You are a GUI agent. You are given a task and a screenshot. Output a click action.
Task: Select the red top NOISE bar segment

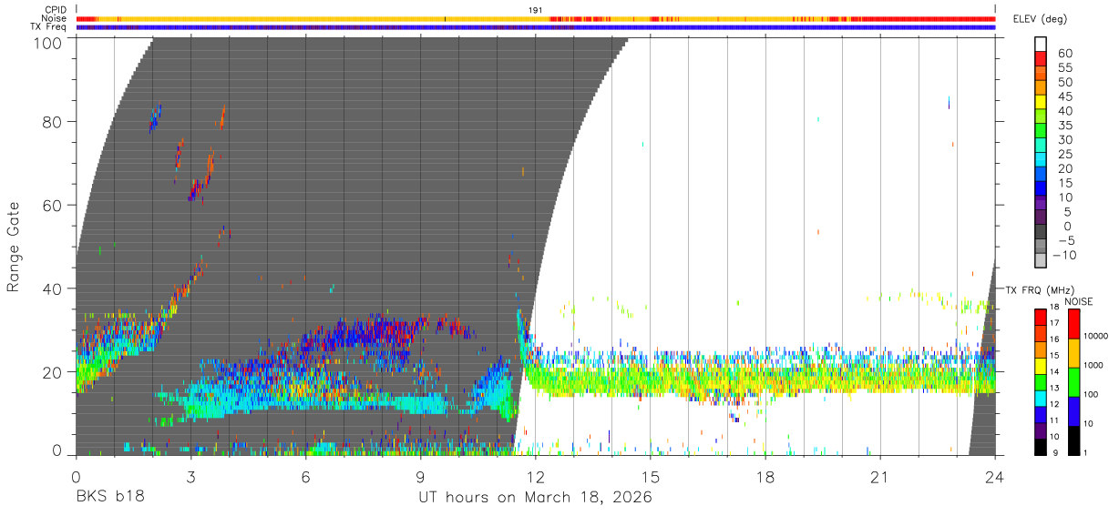click(x=1074, y=323)
